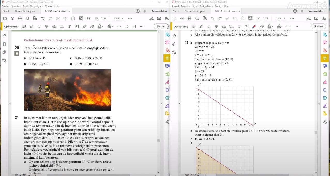Image resolution: width=330 pixels, height=176 pixels.
Task: Click Sluiten button in right window
Action: (318, 26)
